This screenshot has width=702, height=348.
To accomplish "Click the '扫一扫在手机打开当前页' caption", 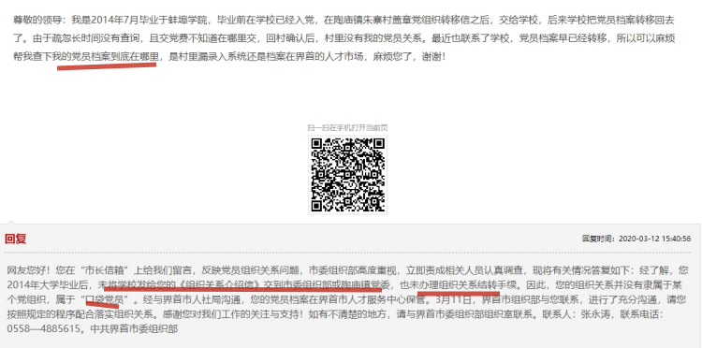I will (x=347, y=128).
